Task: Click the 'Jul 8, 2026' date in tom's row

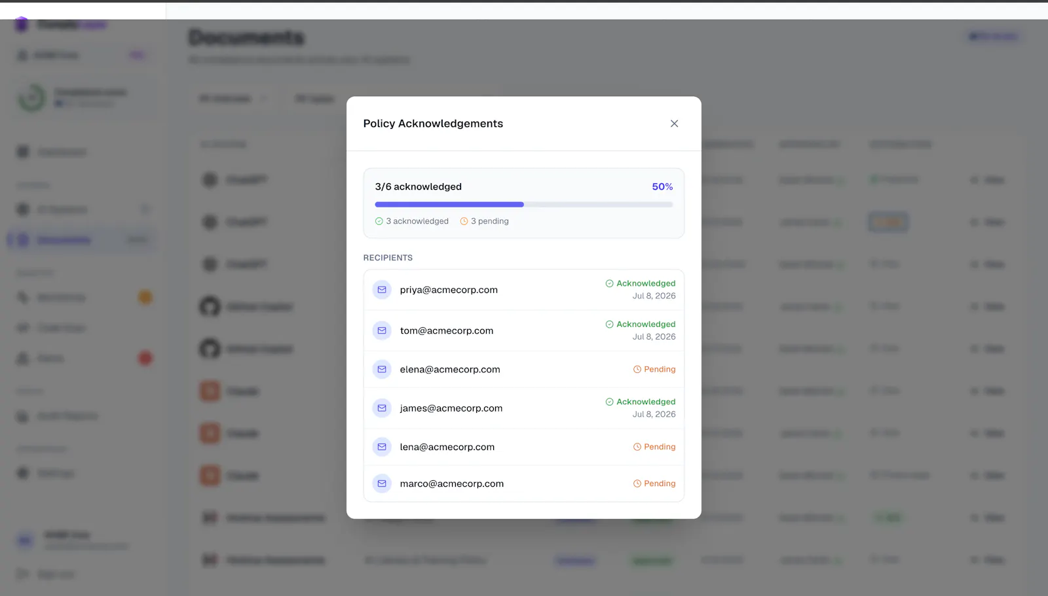Action: (654, 336)
